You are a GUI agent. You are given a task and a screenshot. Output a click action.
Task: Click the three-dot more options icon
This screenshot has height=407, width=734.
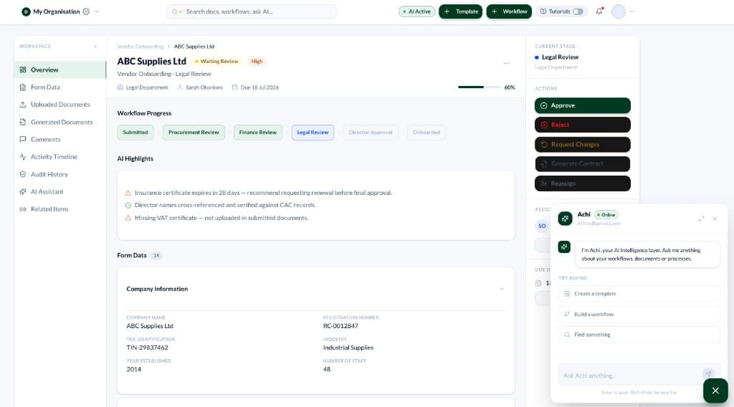507,63
